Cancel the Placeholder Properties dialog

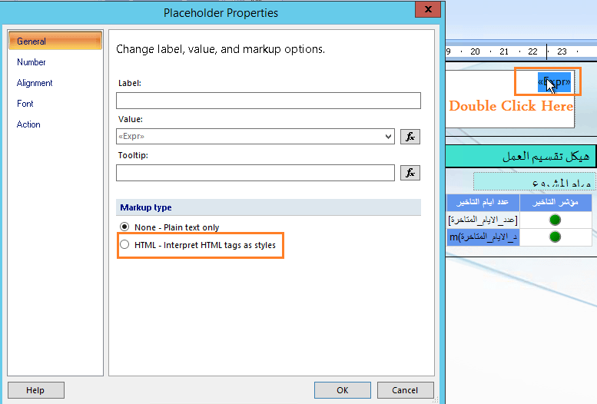(x=405, y=390)
